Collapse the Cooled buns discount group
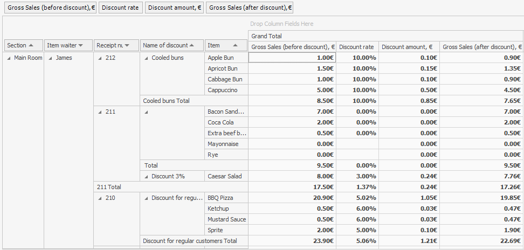This screenshot has height=250, width=524. 146,58
